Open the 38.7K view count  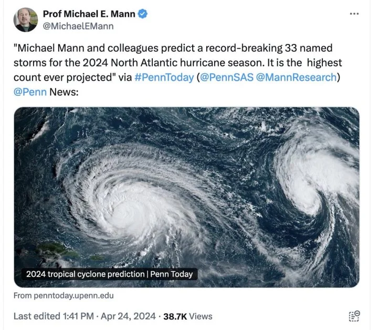(175, 316)
